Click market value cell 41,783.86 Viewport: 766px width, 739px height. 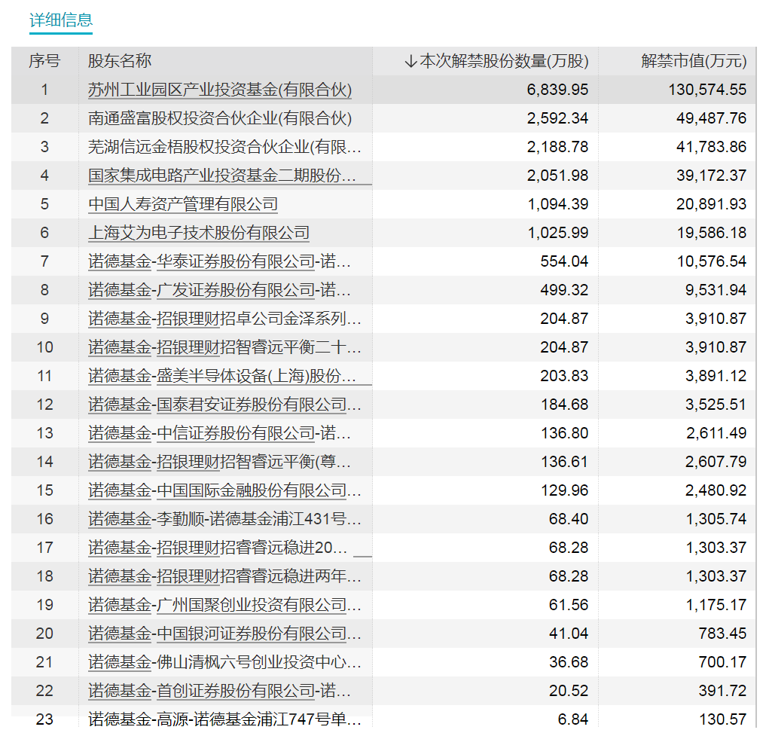(x=711, y=147)
